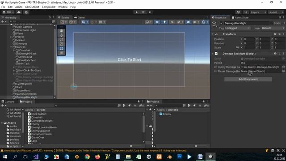Image resolution: width=286 pixels, height=161 pixels.
Task: Open Transform component preset icon
Action: click(279, 34)
